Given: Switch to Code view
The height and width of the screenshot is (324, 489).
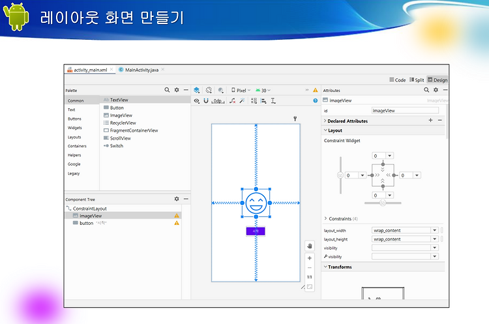Looking at the screenshot, I should point(397,80).
